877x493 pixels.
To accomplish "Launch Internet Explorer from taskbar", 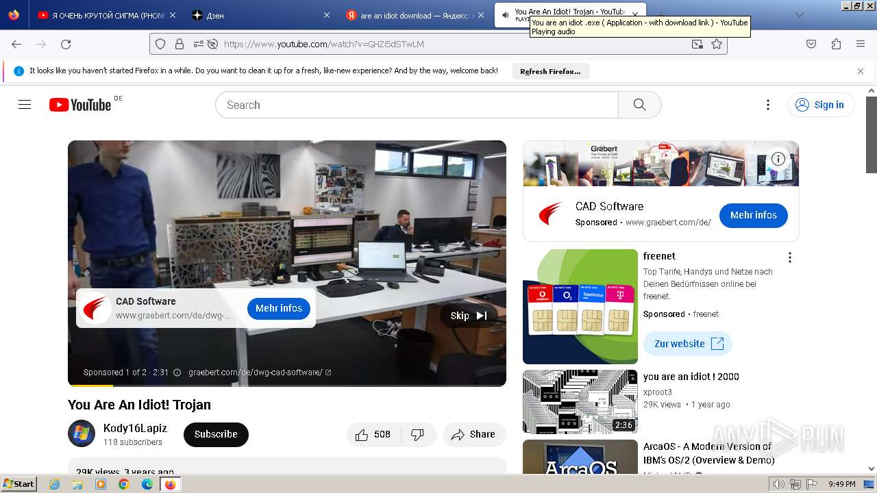I will click(55, 484).
